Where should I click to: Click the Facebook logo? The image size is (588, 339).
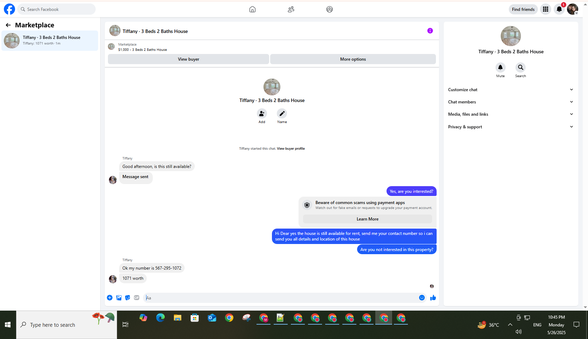tap(9, 9)
